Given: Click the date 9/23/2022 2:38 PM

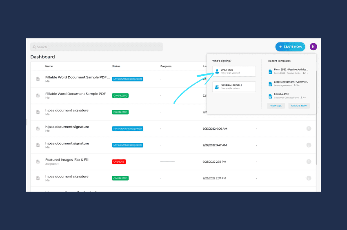Looking at the screenshot, I should click(214, 162).
